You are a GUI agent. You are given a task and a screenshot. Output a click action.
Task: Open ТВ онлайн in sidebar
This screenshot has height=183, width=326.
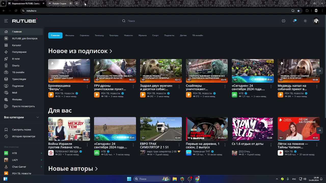click(x=21, y=72)
